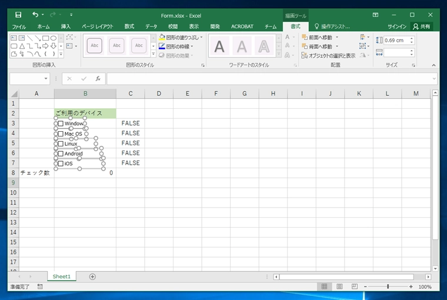
Task: Click the horizontal scrollbar right arrow
Action: pos(428,276)
